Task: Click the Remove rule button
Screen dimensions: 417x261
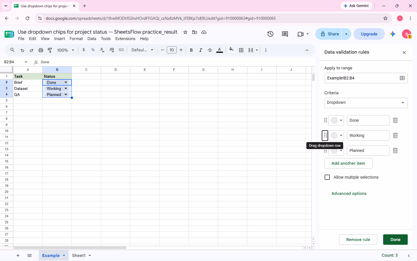Action: pos(358,240)
